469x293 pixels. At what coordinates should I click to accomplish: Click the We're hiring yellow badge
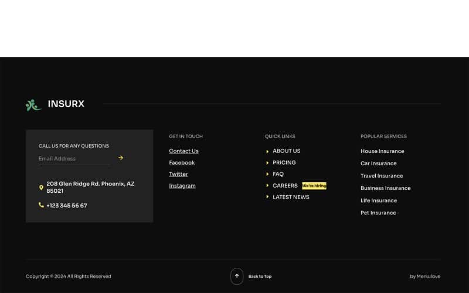click(x=314, y=186)
